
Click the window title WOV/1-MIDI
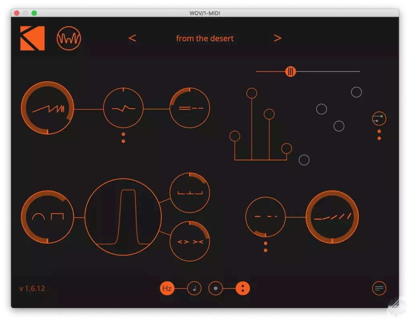205,13
